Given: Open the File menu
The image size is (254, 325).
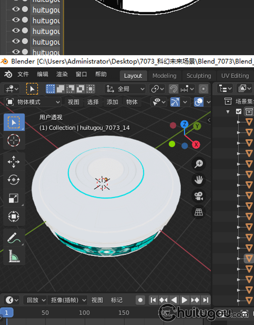Looking at the screenshot, I should tap(23, 74).
